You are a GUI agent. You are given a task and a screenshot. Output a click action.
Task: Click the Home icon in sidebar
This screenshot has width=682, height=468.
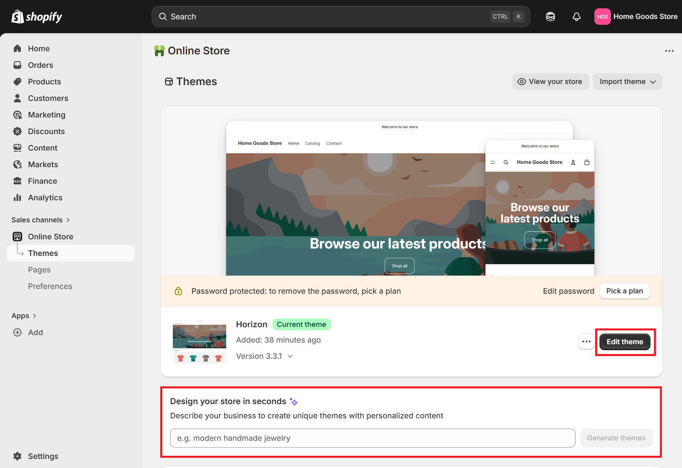17,49
